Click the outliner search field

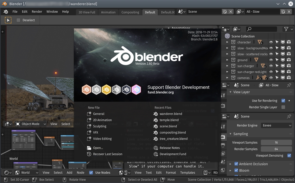point(261,29)
